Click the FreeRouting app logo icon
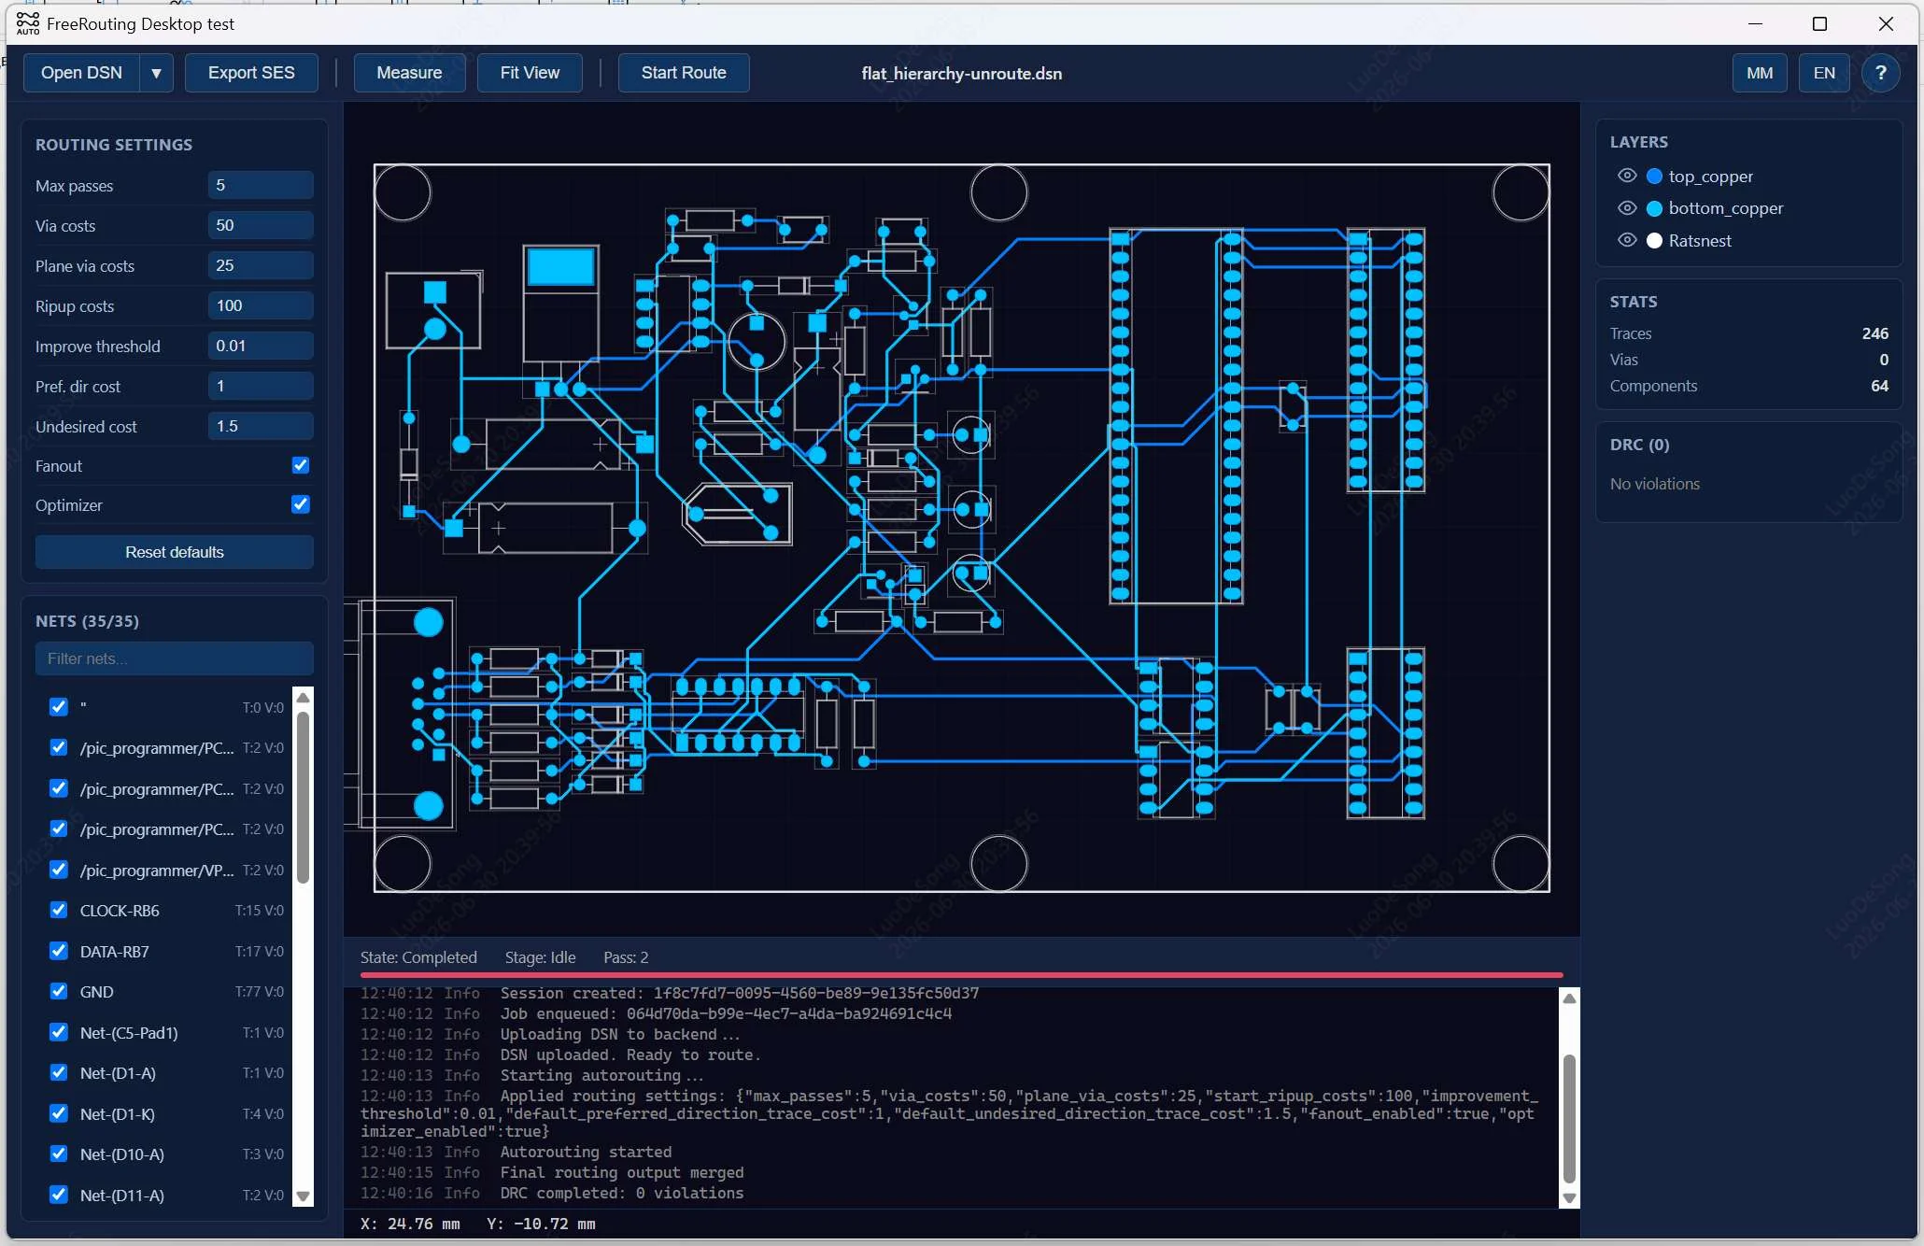 (x=27, y=23)
